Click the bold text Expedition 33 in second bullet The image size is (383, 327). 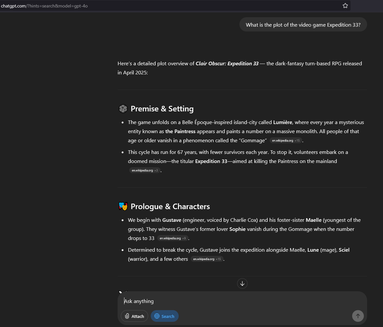211,161
